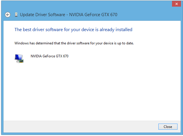This screenshot has height=136, width=183.
Task: Click the green circuit card on the adapter icon
Action: click(21, 61)
